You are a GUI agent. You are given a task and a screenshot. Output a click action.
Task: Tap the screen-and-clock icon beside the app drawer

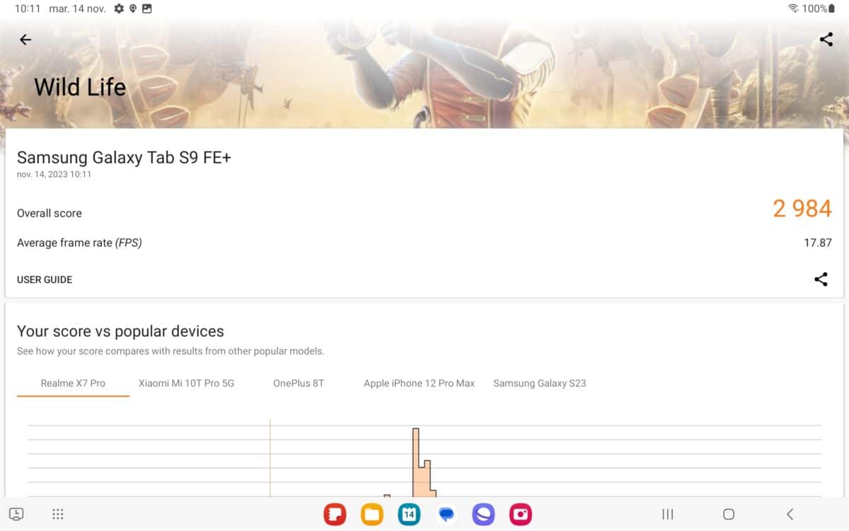point(16,514)
